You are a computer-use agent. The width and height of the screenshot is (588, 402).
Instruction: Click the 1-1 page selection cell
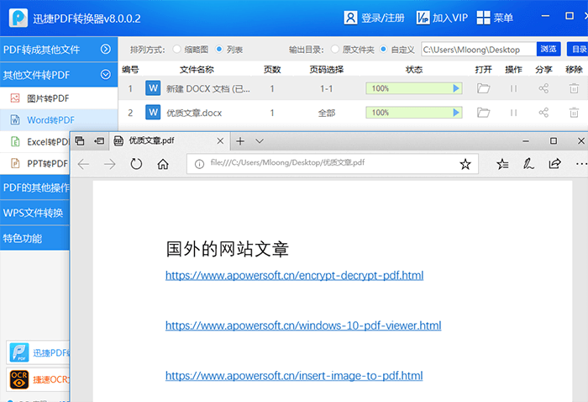pos(326,89)
